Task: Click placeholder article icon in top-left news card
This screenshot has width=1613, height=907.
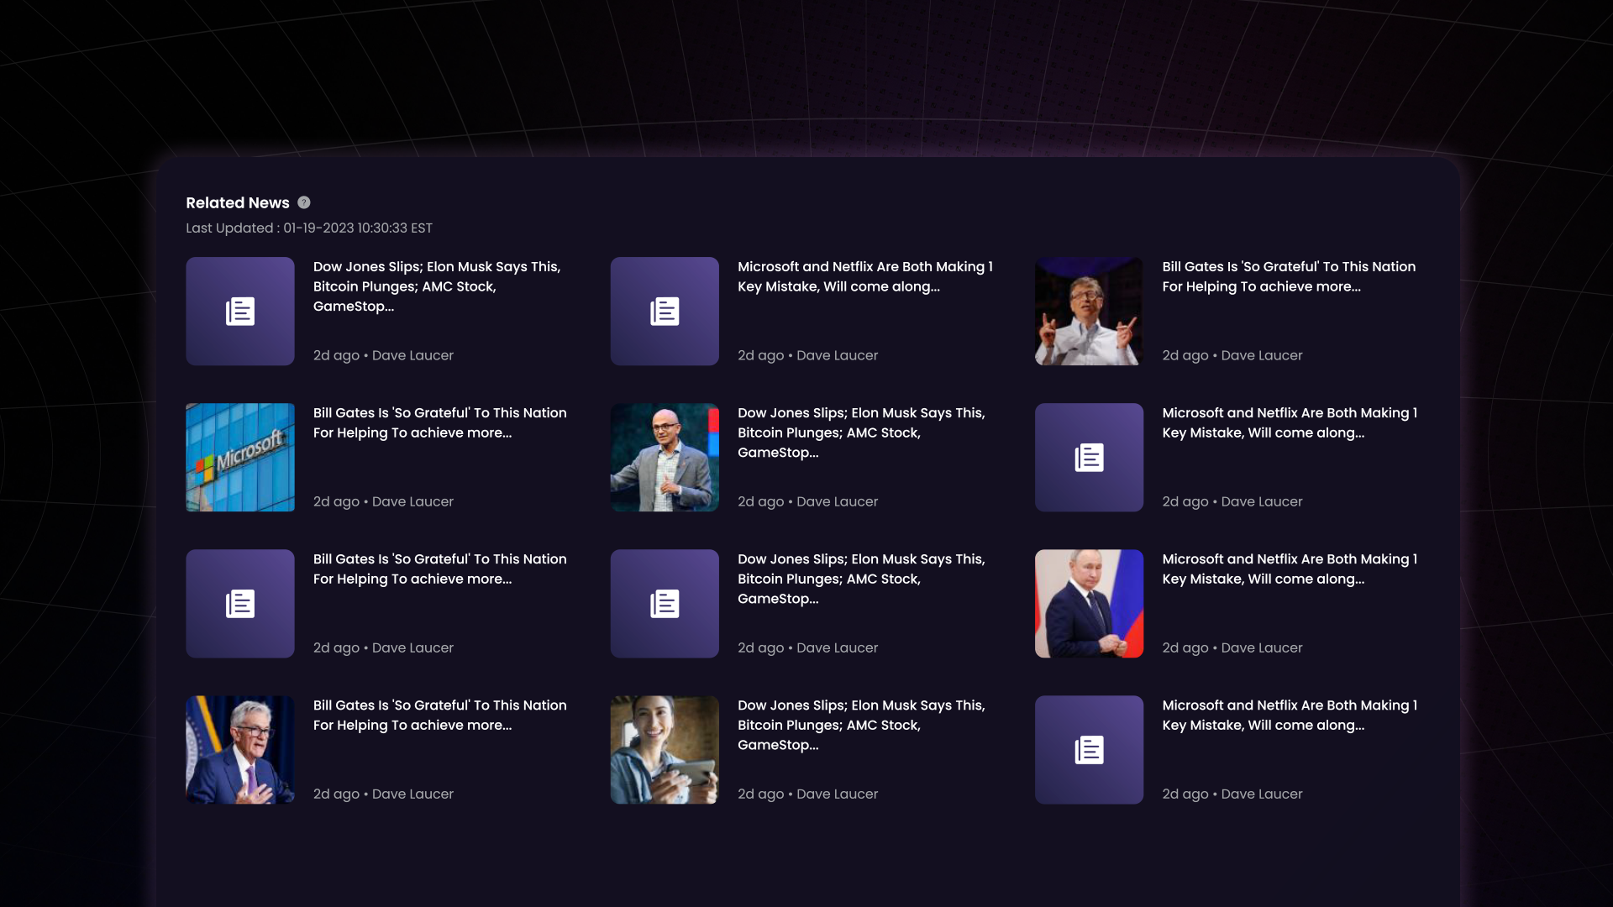Action: 240,312
